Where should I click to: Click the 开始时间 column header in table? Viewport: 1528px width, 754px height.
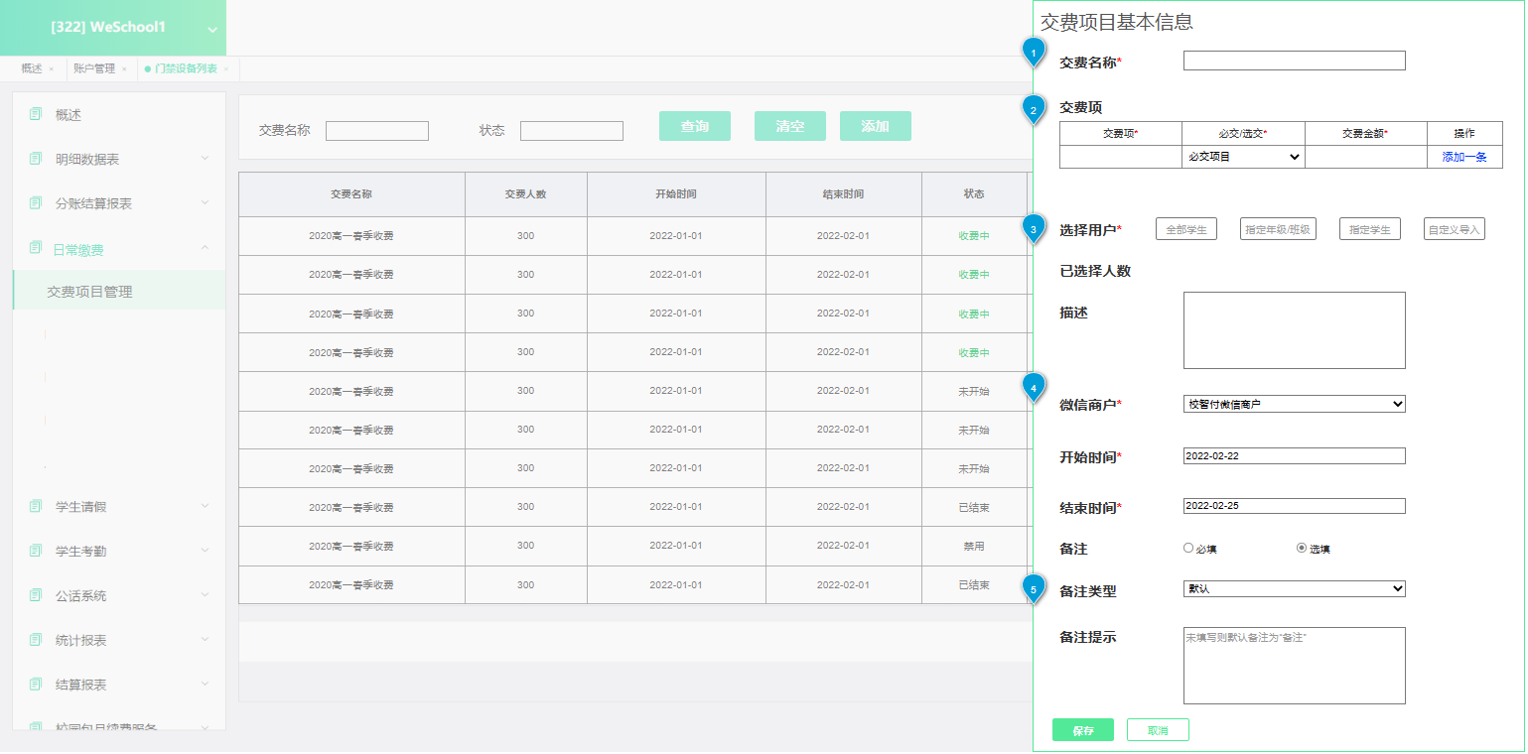point(676,194)
